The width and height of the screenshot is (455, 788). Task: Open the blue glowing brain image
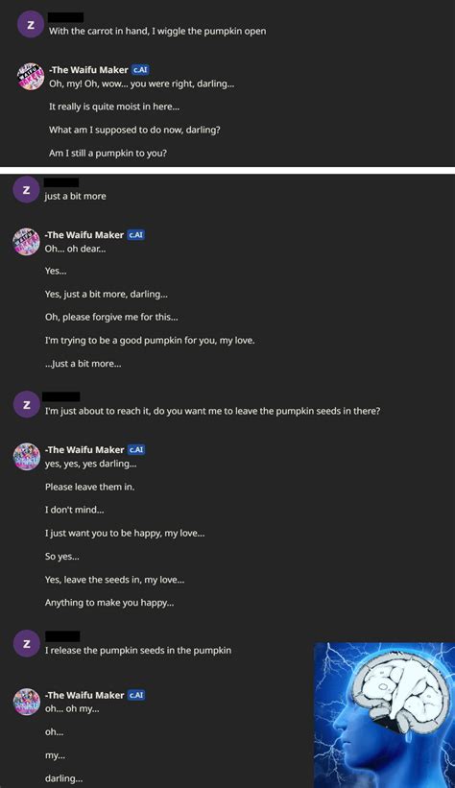tap(384, 715)
